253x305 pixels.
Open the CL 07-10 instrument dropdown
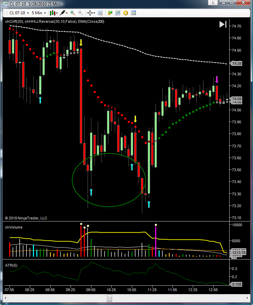tap(19, 13)
